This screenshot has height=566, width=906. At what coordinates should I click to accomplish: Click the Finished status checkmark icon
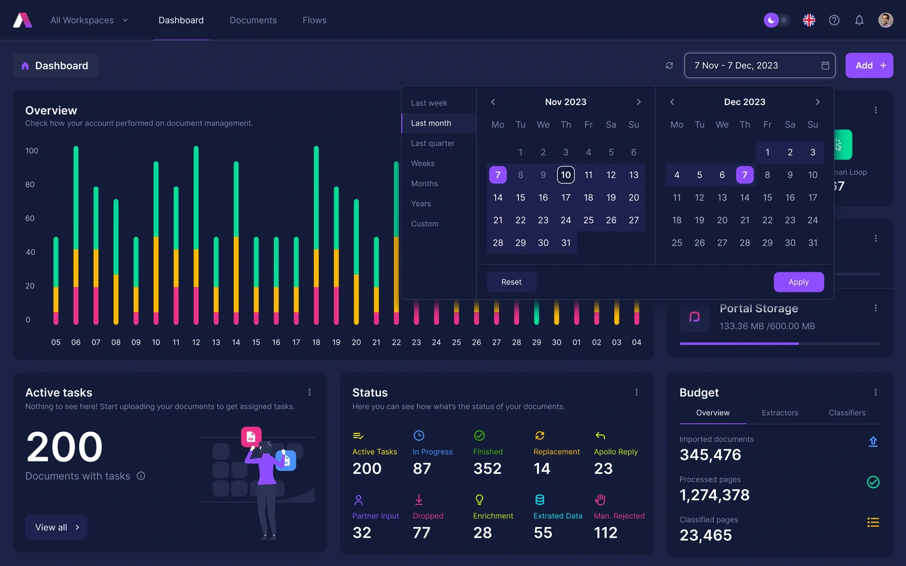(479, 435)
